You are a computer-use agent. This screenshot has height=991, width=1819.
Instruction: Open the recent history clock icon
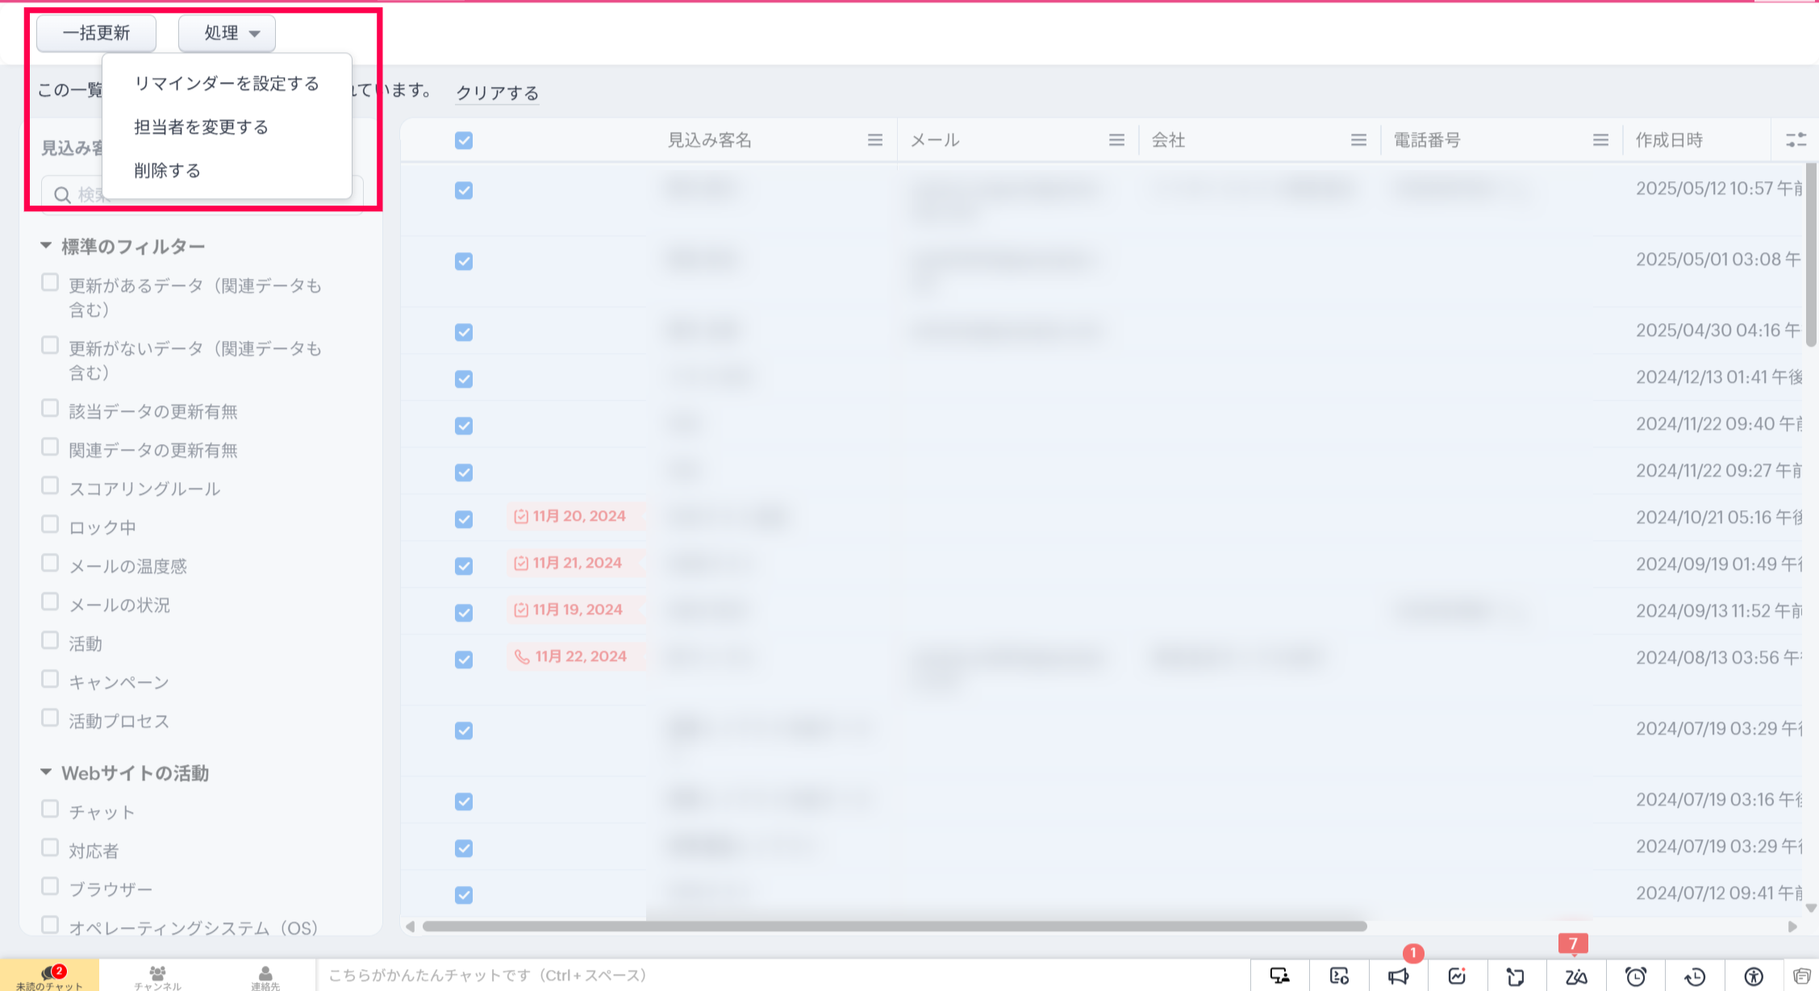tap(1695, 976)
